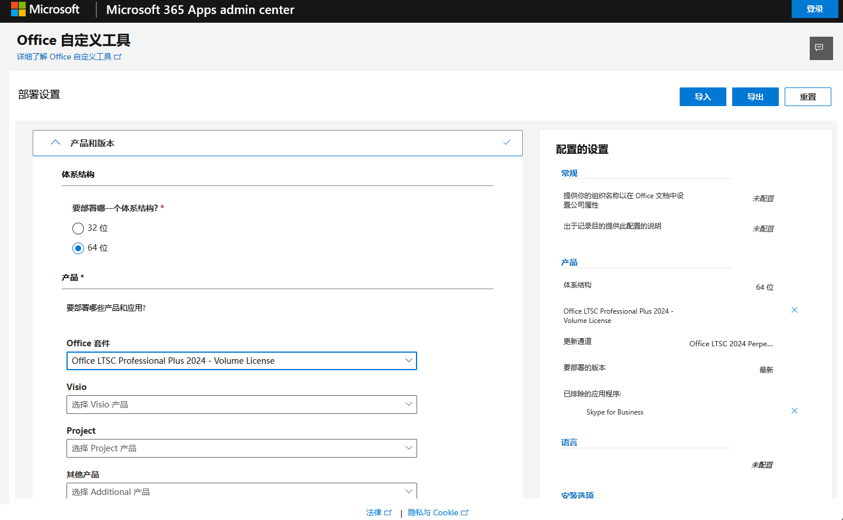Click the 部署设置 heading
Screen dimensions: 843x520
click(x=39, y=94)
